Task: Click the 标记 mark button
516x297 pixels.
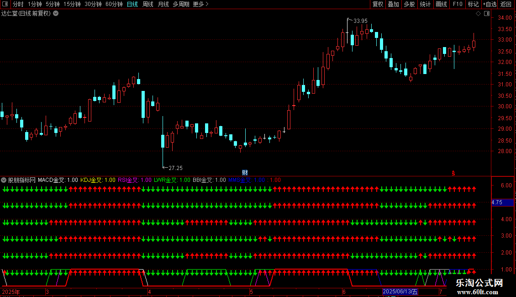Action: [473, 4]
